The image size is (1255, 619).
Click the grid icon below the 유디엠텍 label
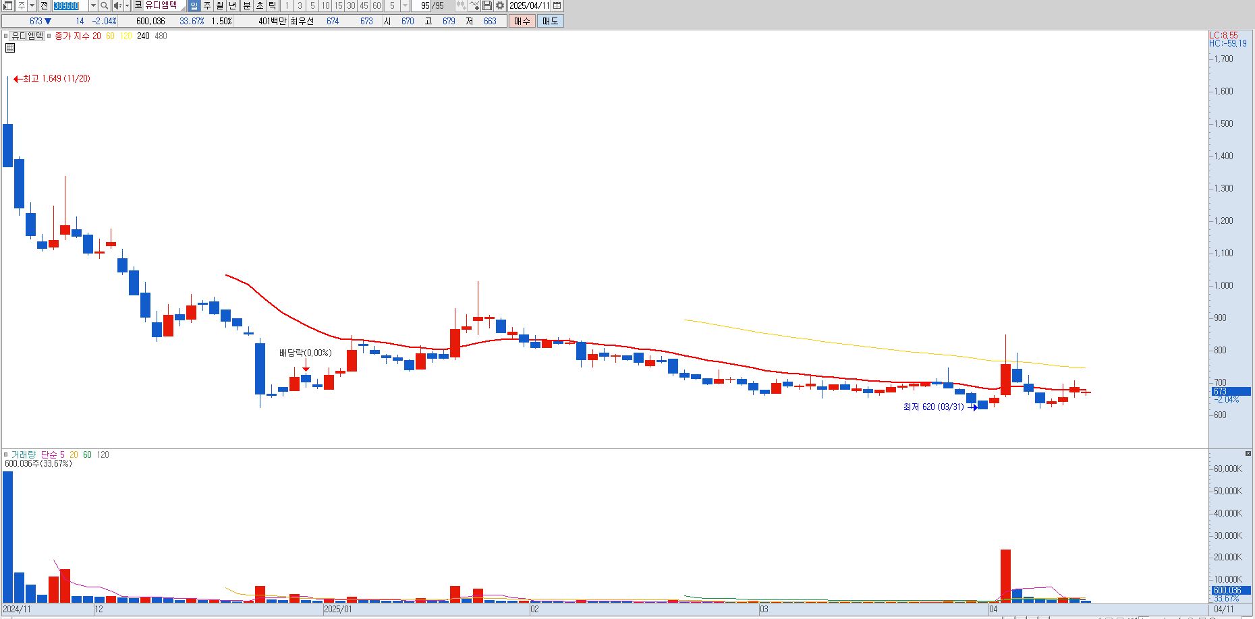click(x=10, y=48)
